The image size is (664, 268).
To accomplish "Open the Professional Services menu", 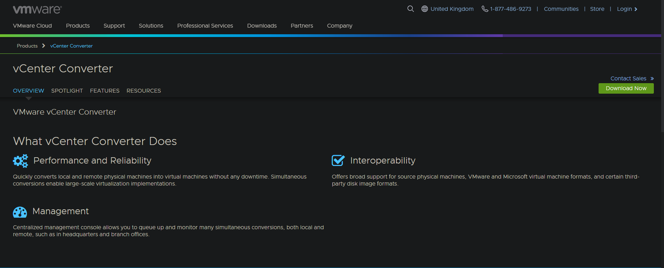I will click(x=205, y=26).
